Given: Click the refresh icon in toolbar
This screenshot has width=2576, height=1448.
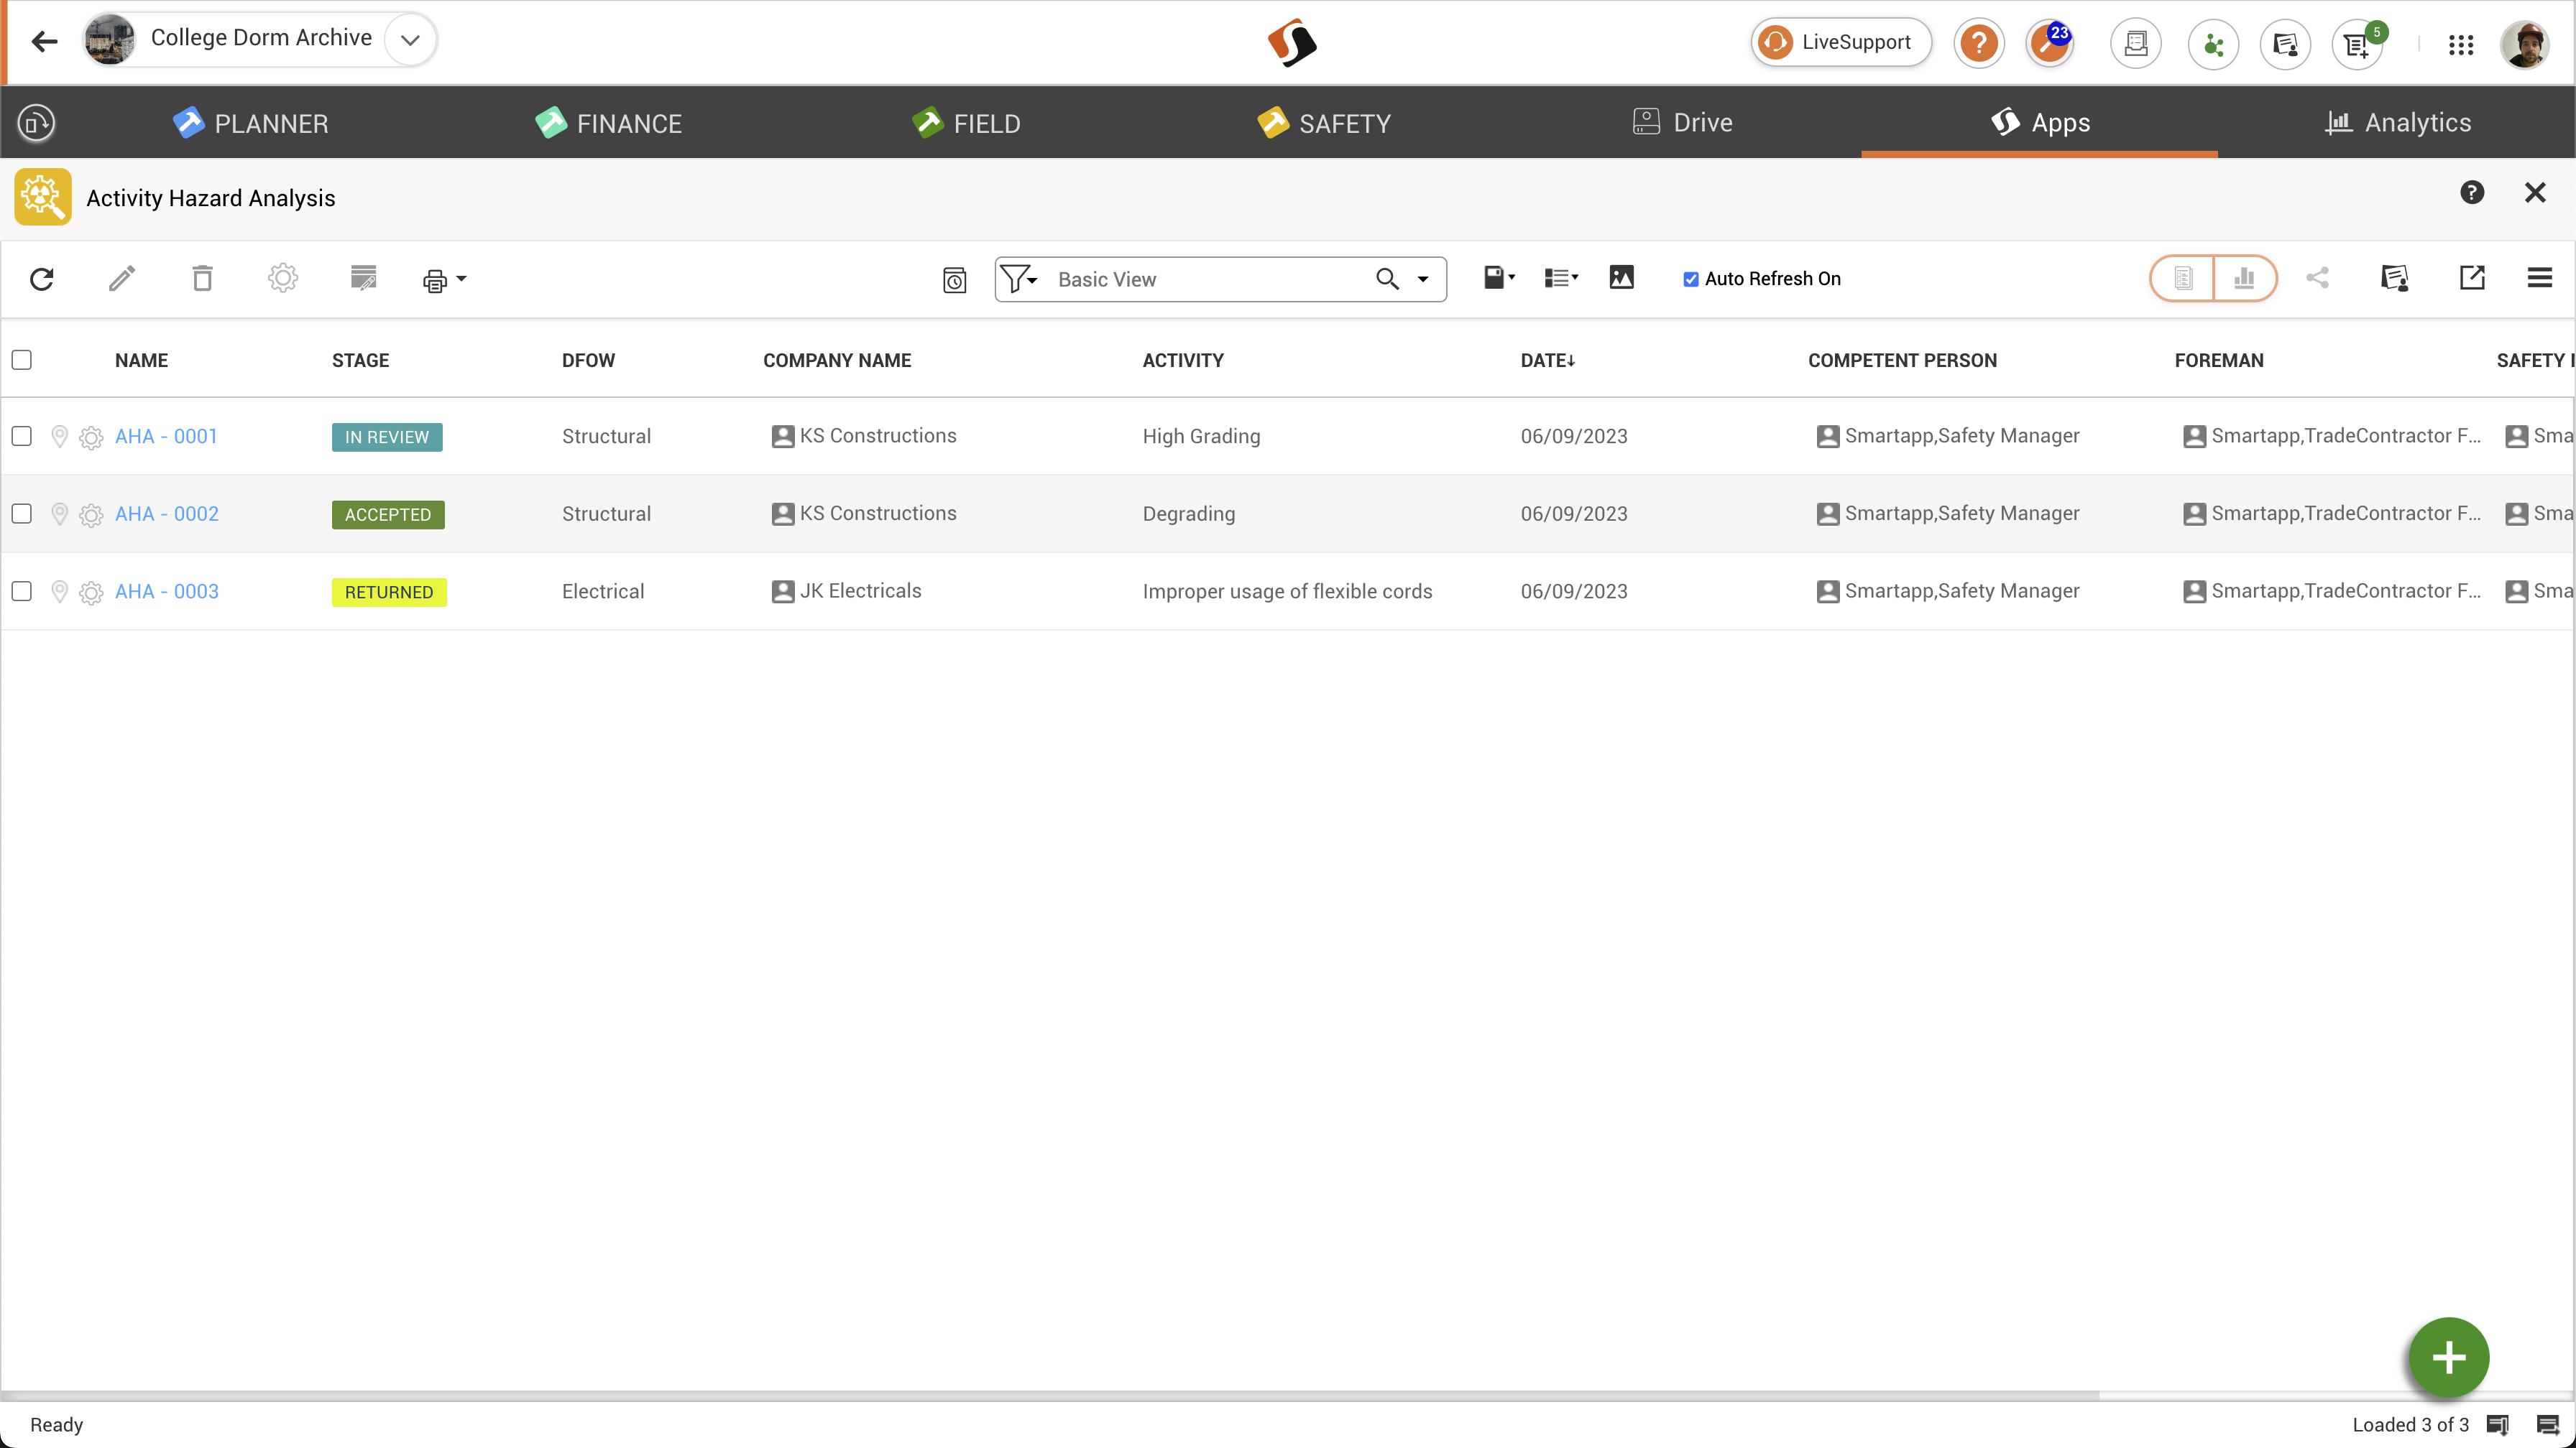Looking at the screenshot, I should pyautogui.click(x=42, y=279).
